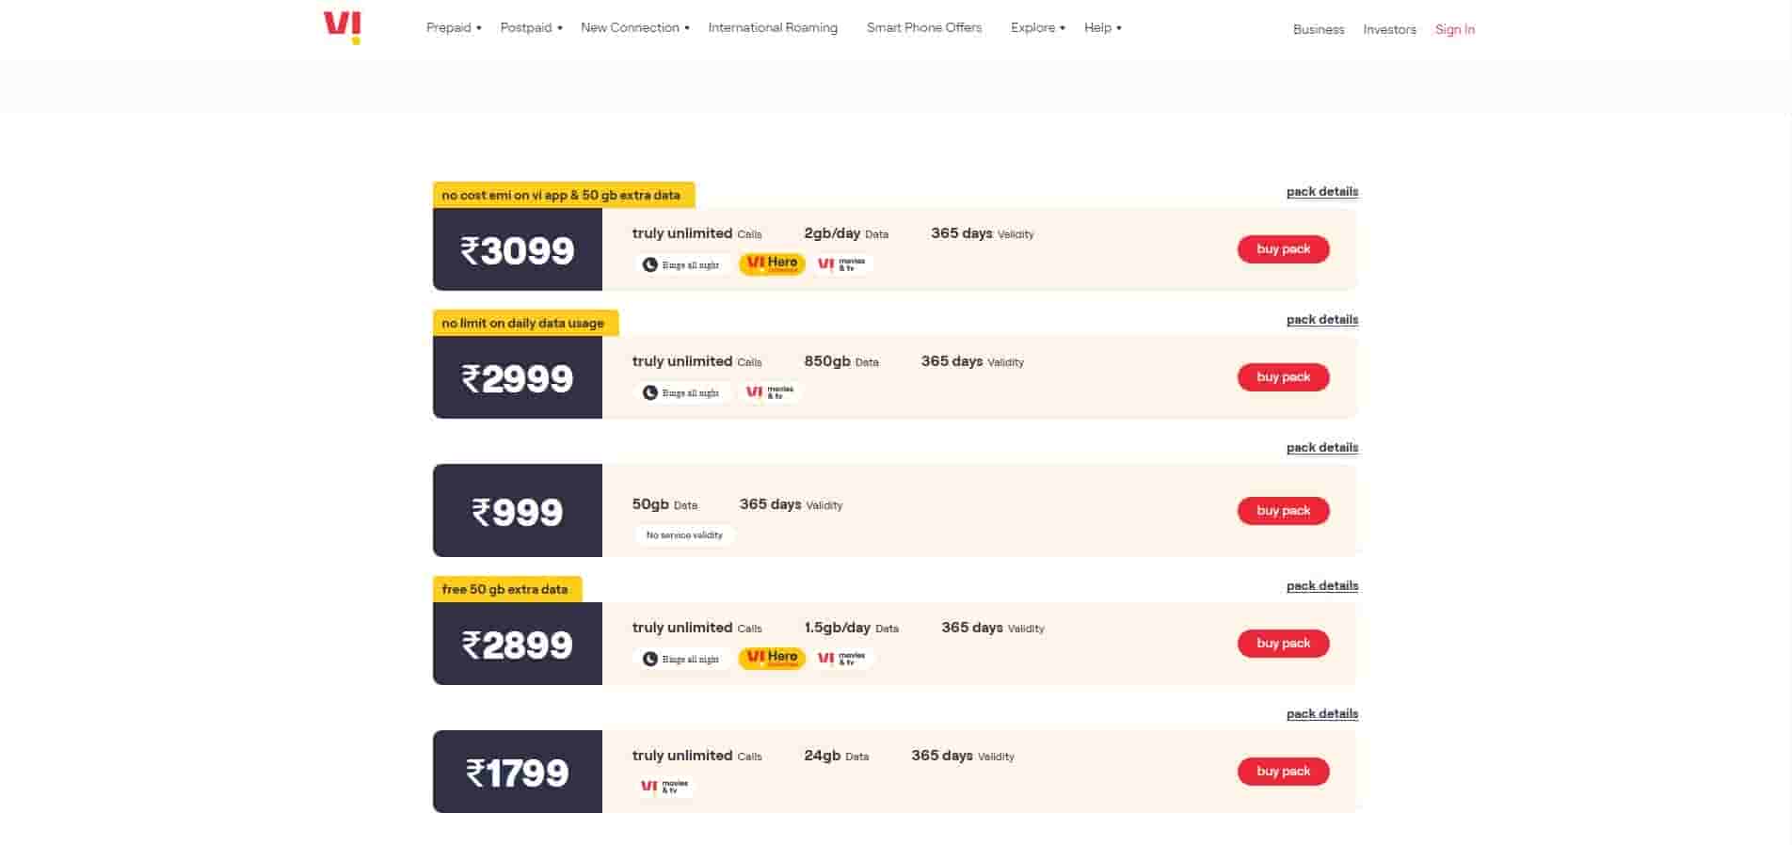The height and width of the screenshot is (845, 1792).
Task: Click Vi movies & tv badge on ₹3099 plan
Action: point(841,264)
